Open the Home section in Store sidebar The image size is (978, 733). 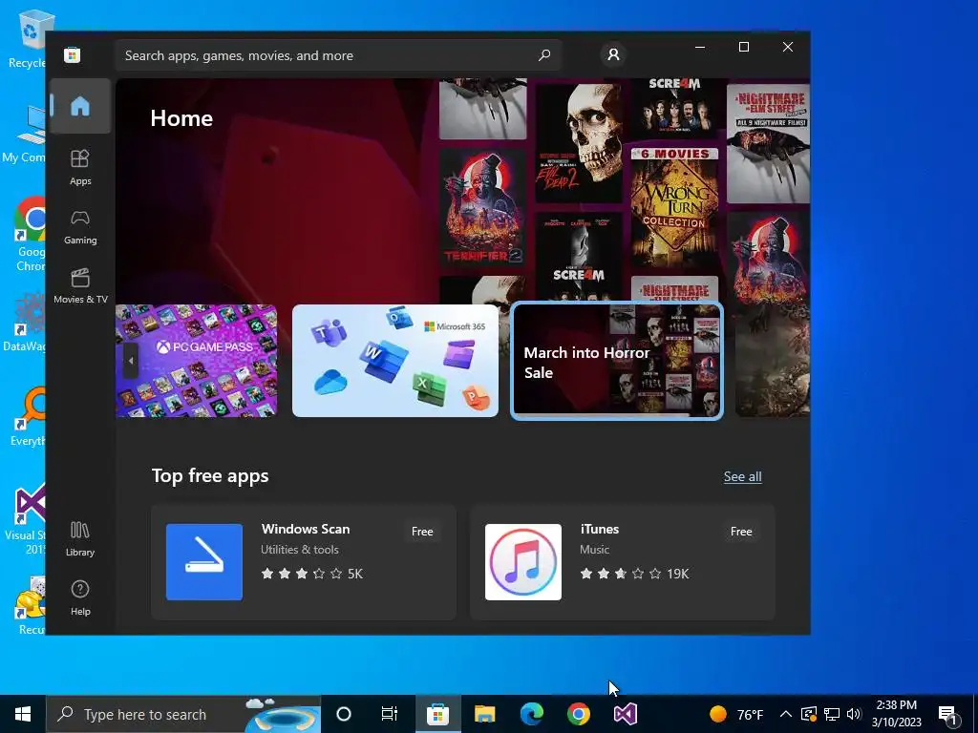point(80,106)
